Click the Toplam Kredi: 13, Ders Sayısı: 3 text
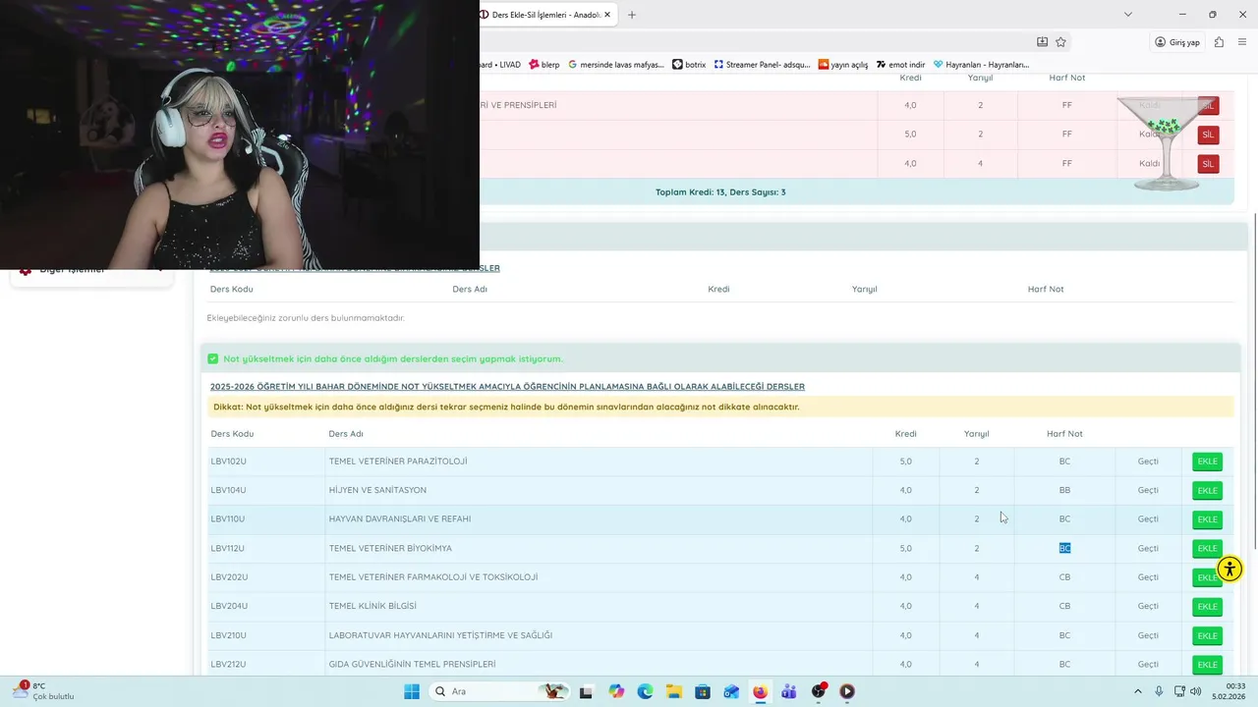Screen dimensions: 1258x707 720,192
